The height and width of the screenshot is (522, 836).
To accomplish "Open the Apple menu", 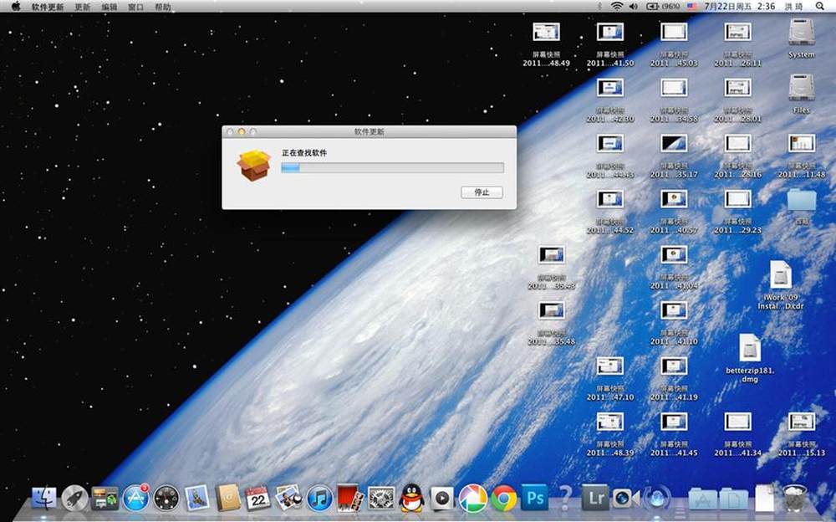I will pyautogui.click(x=16, y=7).
